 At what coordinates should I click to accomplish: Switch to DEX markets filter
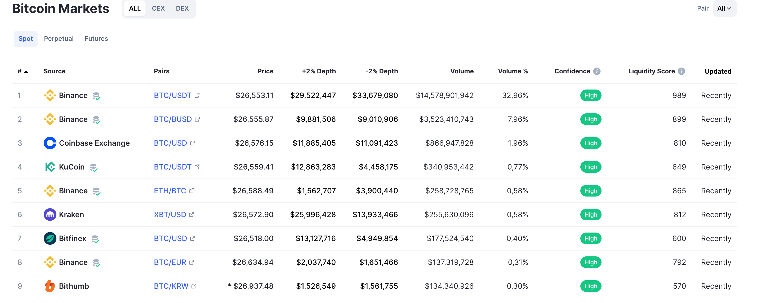182,8
